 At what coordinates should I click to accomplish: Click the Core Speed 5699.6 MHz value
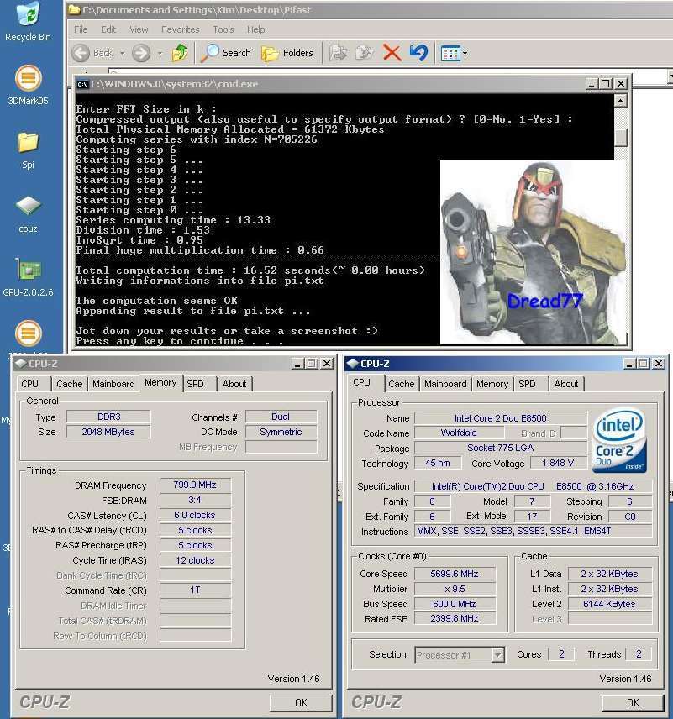coord(455,574)
